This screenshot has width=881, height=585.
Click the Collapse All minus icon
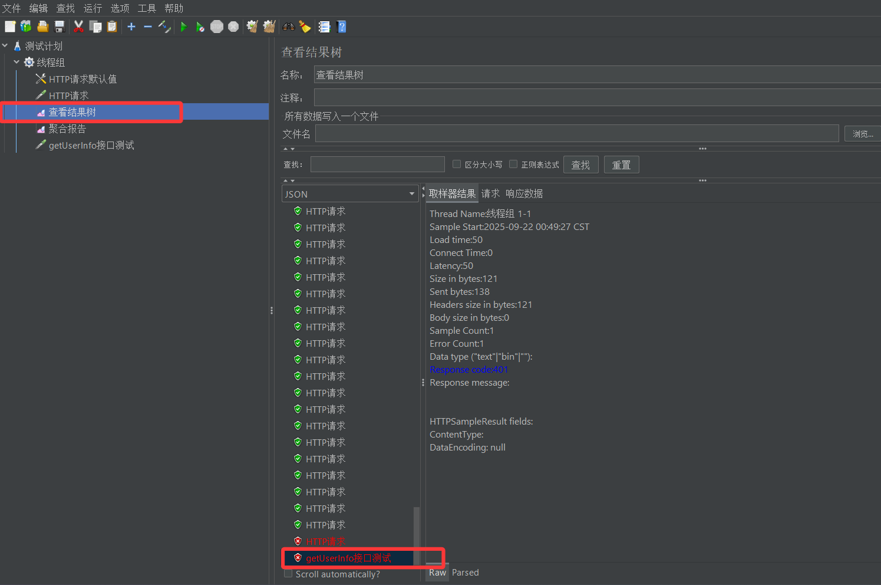pos(148,27)
